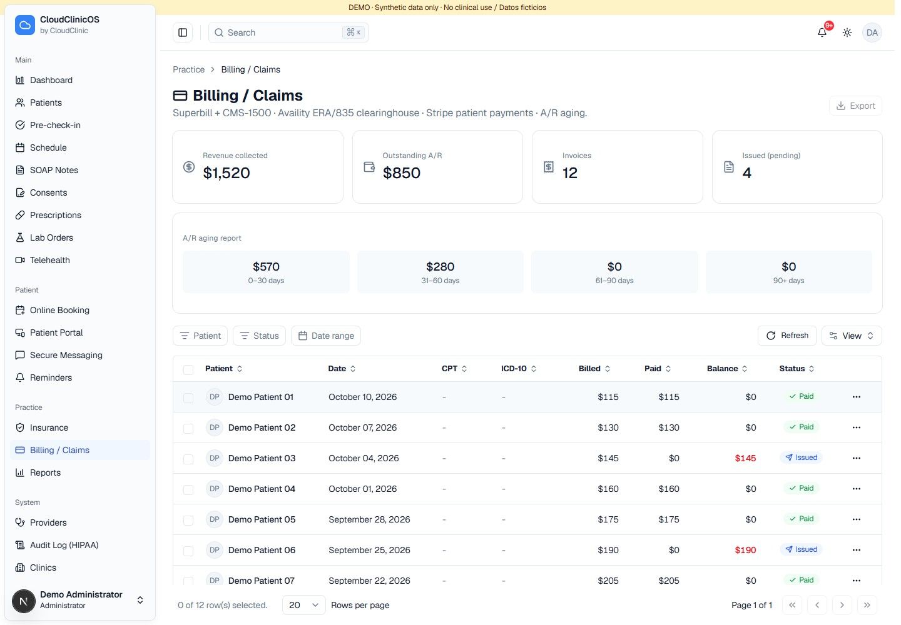Click the Refresh button
The image size is (901, 625).
787,336
